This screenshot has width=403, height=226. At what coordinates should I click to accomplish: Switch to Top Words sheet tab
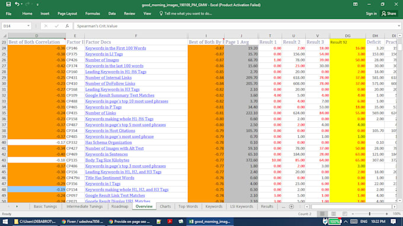[x=188, y=206]
